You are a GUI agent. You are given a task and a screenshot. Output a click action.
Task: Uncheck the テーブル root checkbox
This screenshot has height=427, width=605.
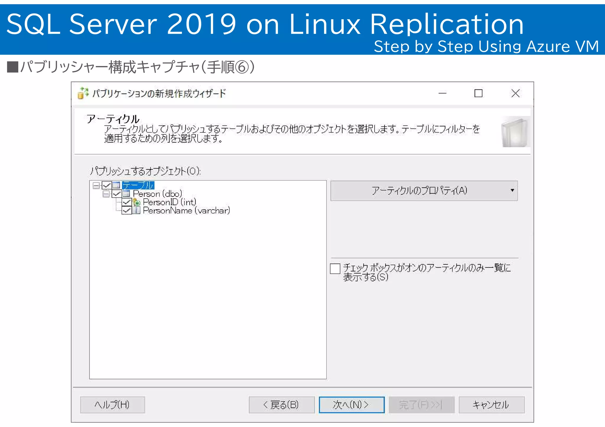tap(107, 185)
